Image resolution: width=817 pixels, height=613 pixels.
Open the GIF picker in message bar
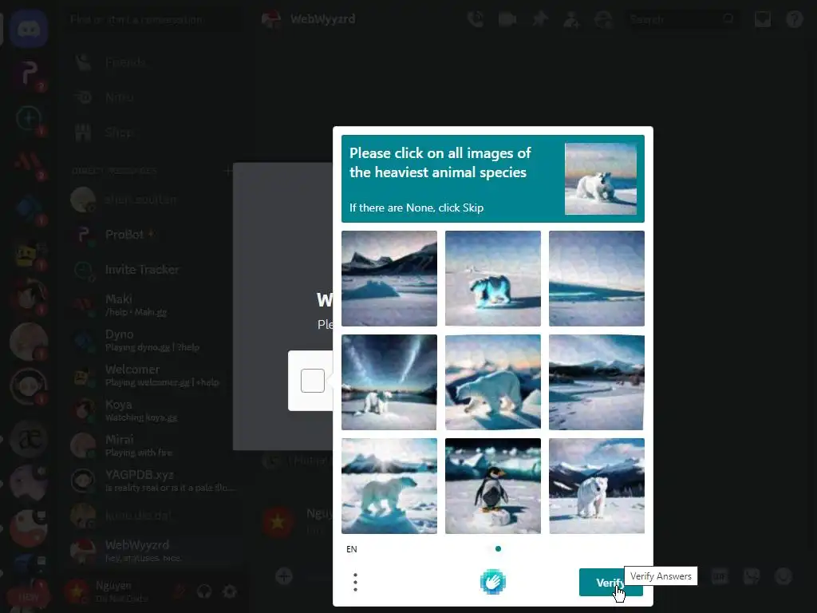point(719,576)
